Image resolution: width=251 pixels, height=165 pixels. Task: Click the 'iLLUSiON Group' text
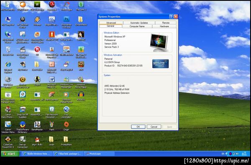[112, 62]
